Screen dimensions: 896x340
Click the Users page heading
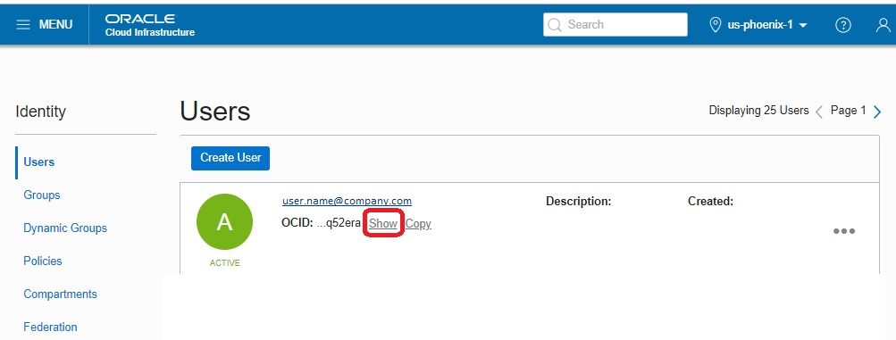[215, 112]
